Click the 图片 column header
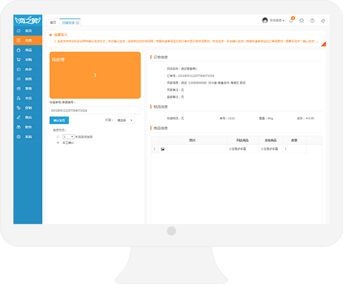Viewport: 343px width, 284px height. pyautogui.click(x=192, y=140)
